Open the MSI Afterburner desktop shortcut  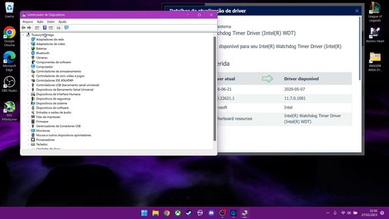pyautogui.click(x=10, y=111)
